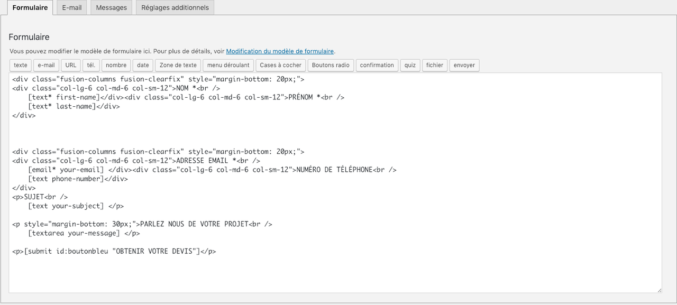Insert a nombre field tag

[116, 65]
